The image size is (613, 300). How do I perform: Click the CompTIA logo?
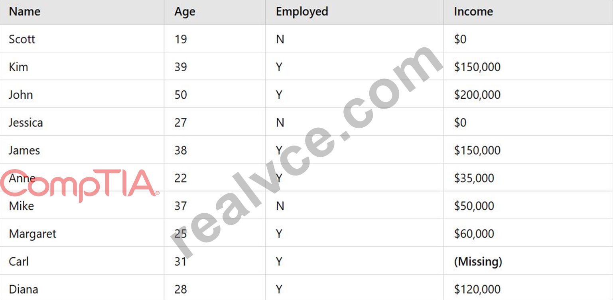tap(79, 185)
